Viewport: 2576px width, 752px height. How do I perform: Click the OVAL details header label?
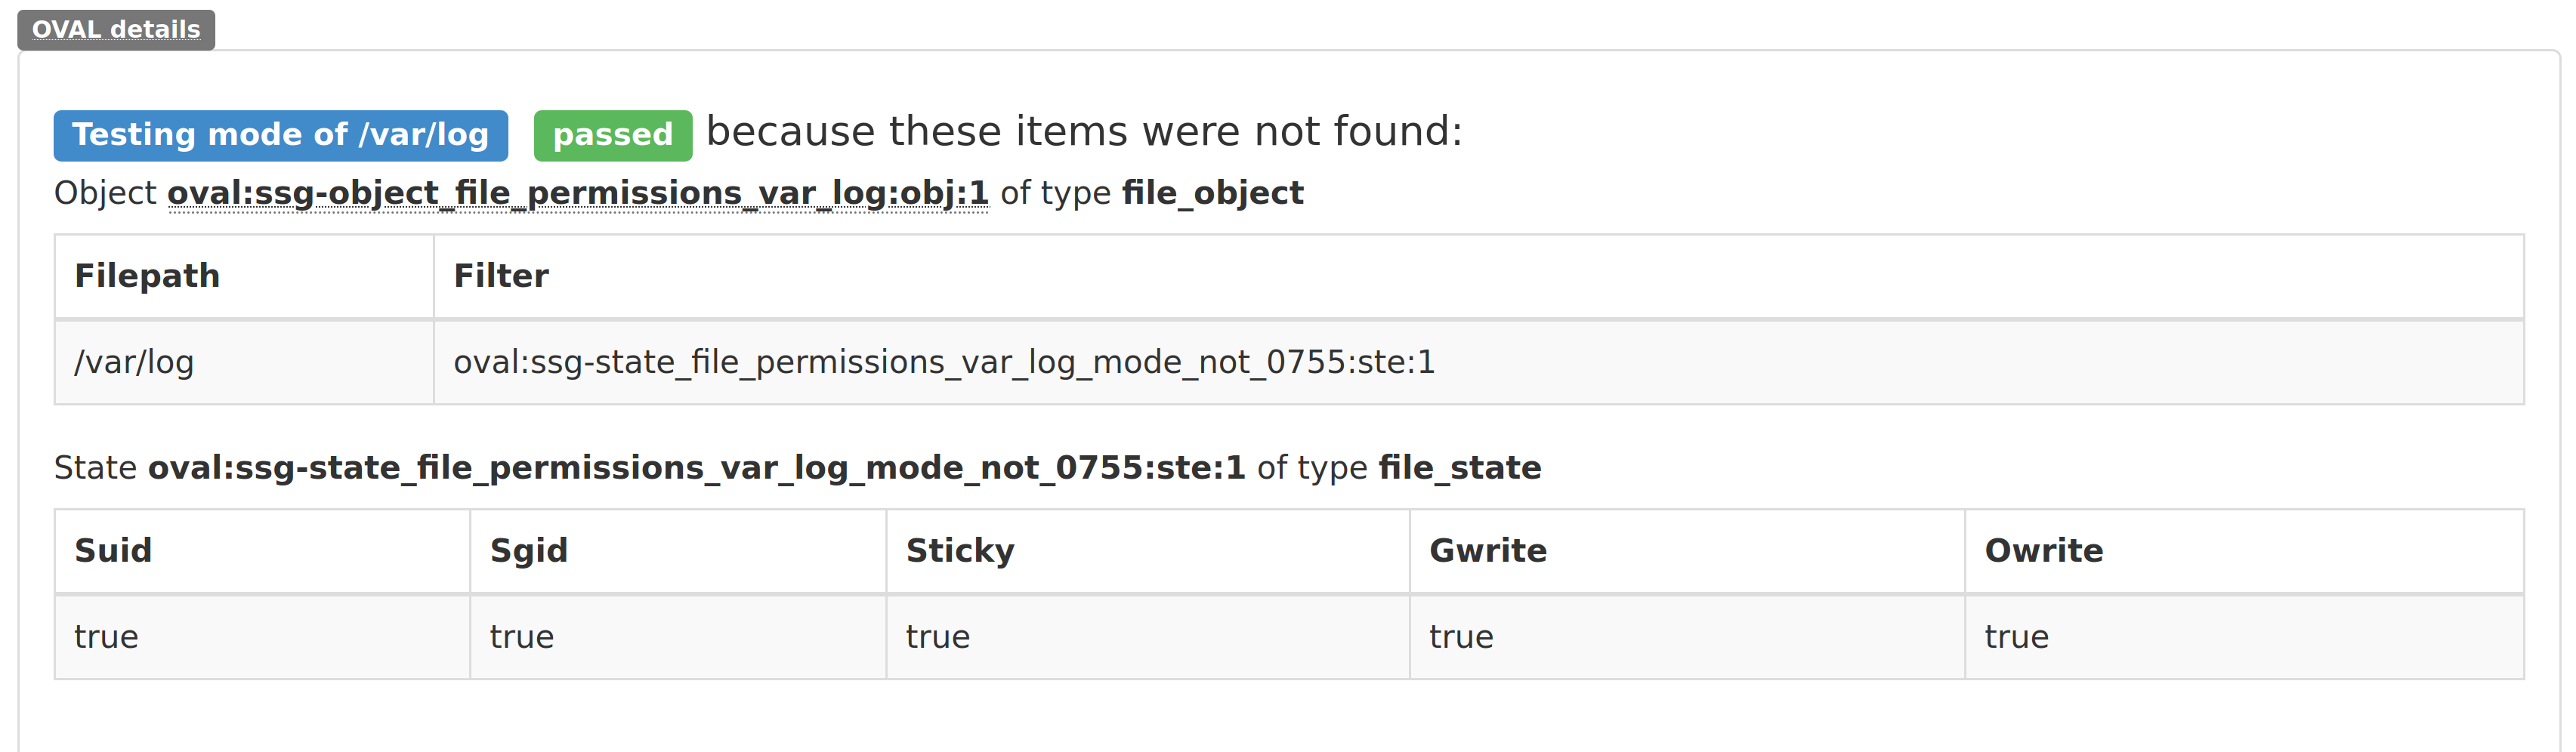114,29
